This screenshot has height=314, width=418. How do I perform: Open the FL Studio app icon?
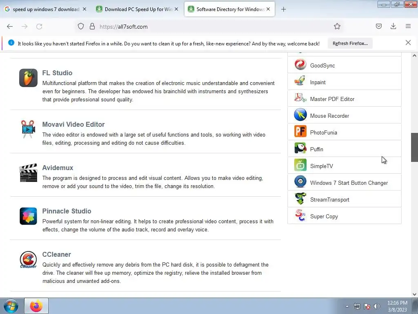click(x=28, y=78)
